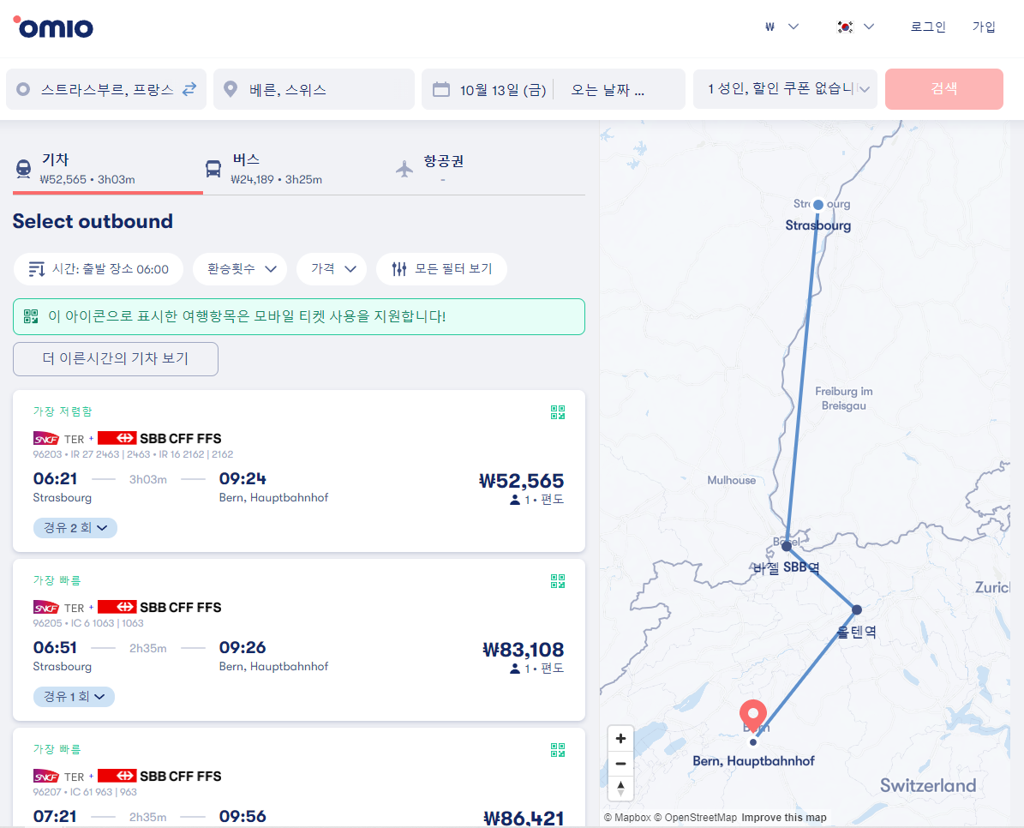The image size is (1024, 828).
Task: Click the airplane icon in 항공권 tab
Action: pyautogui.click(x=404, y=169)
